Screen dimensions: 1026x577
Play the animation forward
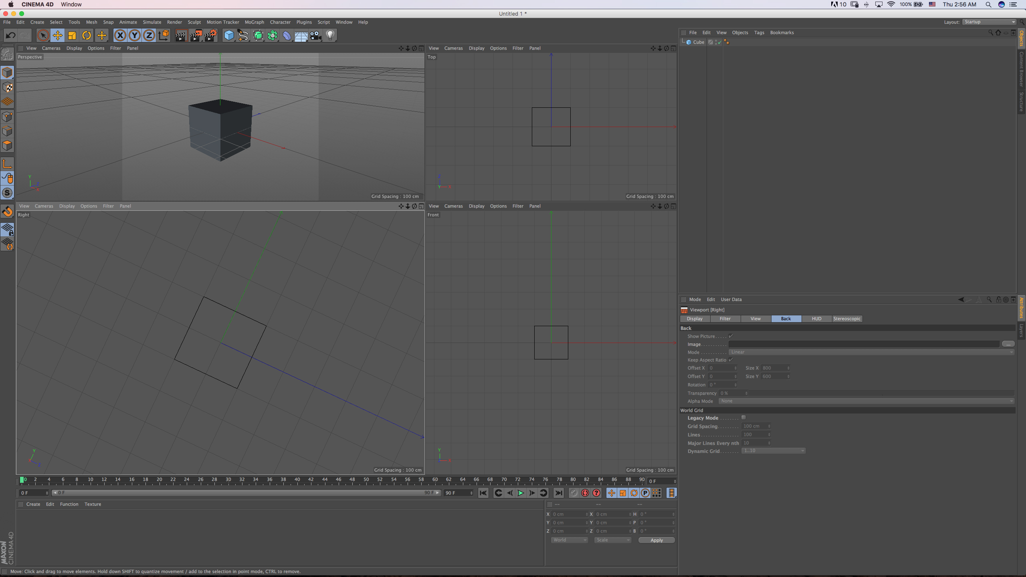pos(521,493)
